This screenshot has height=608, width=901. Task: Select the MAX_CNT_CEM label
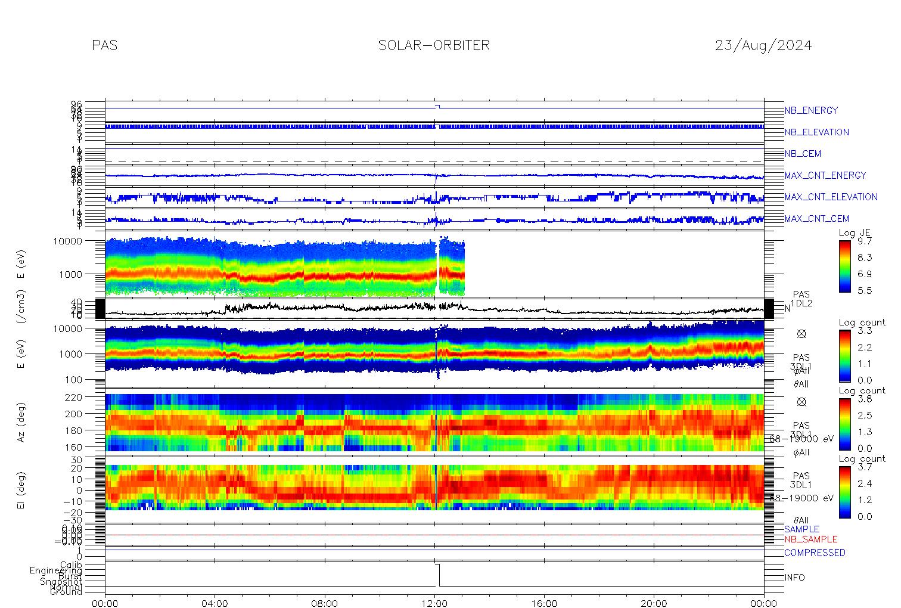(x=817, y=219)
